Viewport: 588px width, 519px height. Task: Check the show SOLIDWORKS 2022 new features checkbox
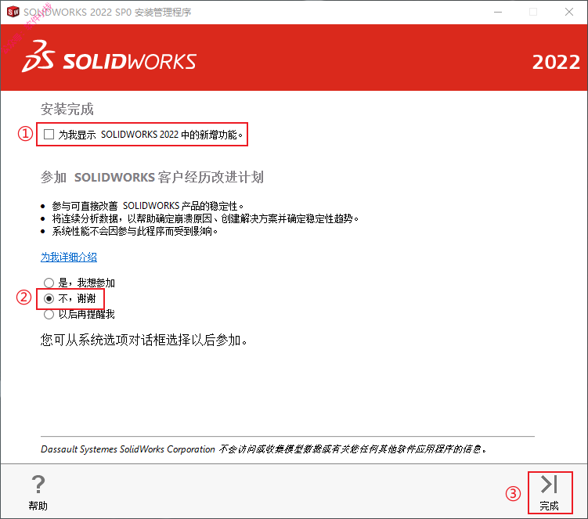(49, 134)
